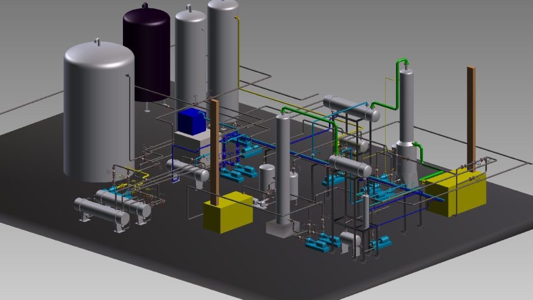
Task: Pick the elevated horizontal vessel at top
Action: pos(351,108)
